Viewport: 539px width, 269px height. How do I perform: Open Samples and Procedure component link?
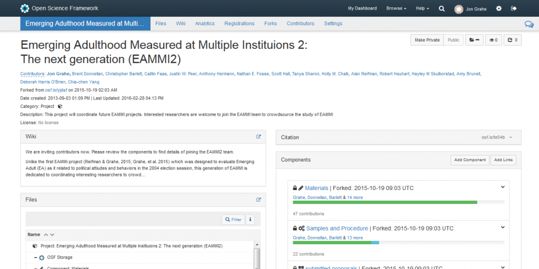pyautogui.click(x=337, y=228)
